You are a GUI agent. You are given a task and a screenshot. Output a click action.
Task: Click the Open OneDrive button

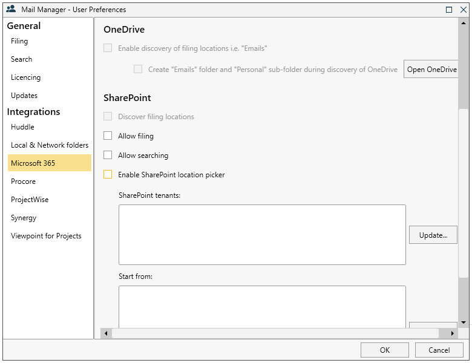[x=431, y=70]
